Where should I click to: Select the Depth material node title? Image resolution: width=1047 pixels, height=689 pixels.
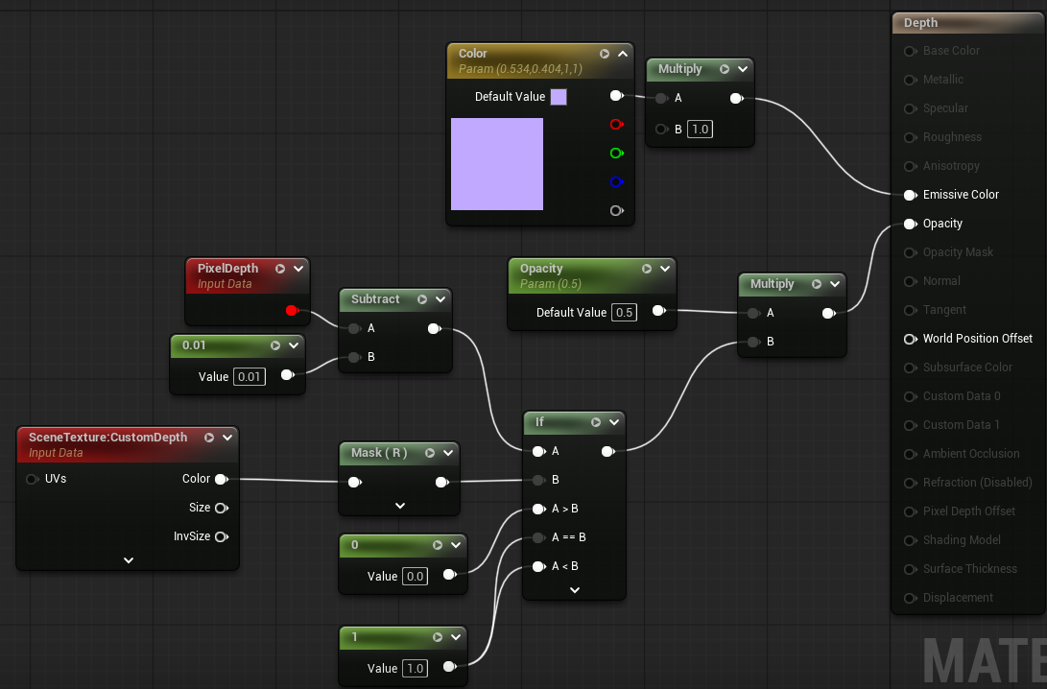[920, 23]
